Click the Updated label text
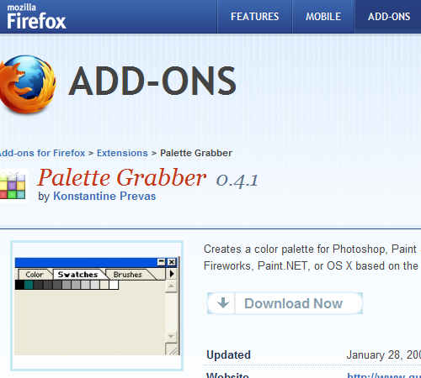Screen dimensions: 421x378 point(228,355)
